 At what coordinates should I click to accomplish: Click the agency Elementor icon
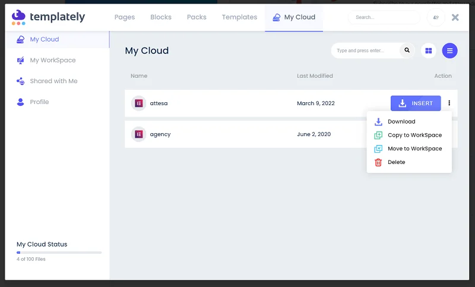pos(139,134)
